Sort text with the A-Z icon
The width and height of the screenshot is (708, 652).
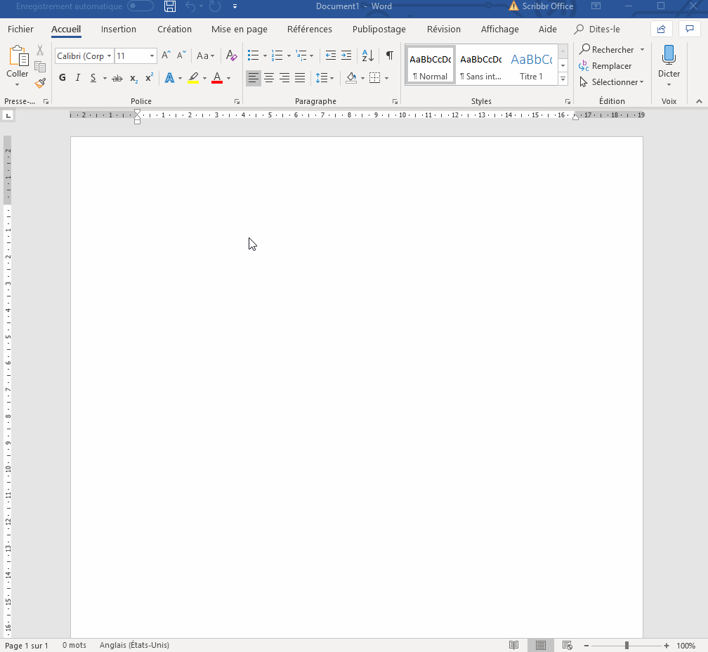pos(367,56)
